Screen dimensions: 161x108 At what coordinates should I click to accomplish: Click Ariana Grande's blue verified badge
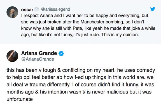pos(61,53)
